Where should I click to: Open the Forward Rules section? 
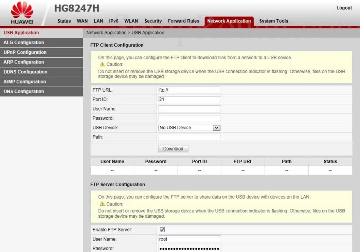(183, 21)
